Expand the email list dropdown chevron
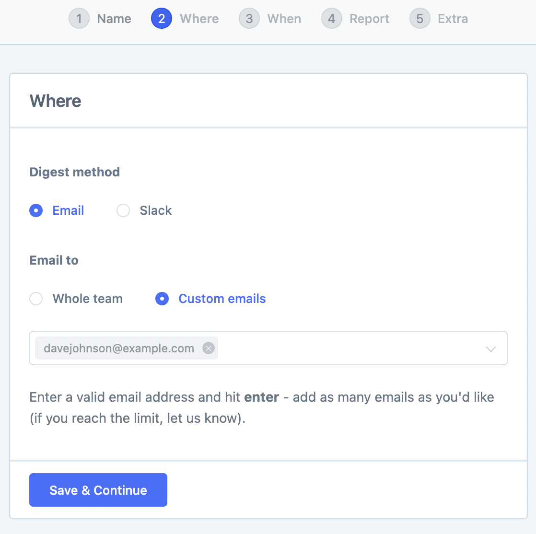 click(490, 348)
